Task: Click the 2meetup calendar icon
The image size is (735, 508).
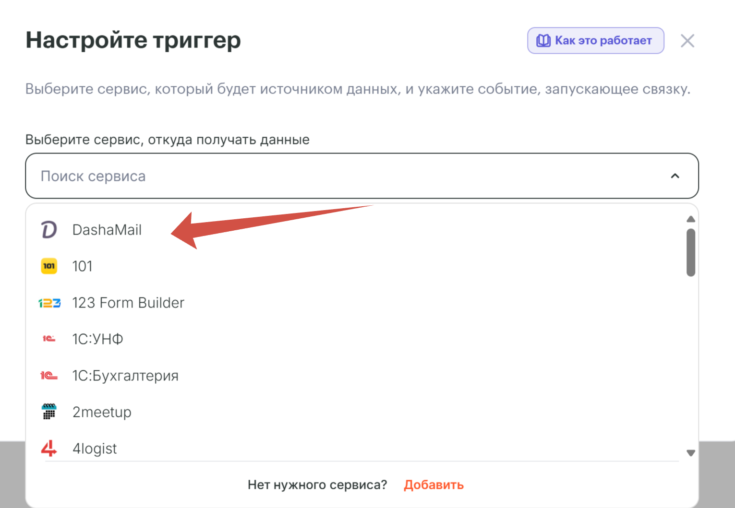Action: [x=49, y=412]
